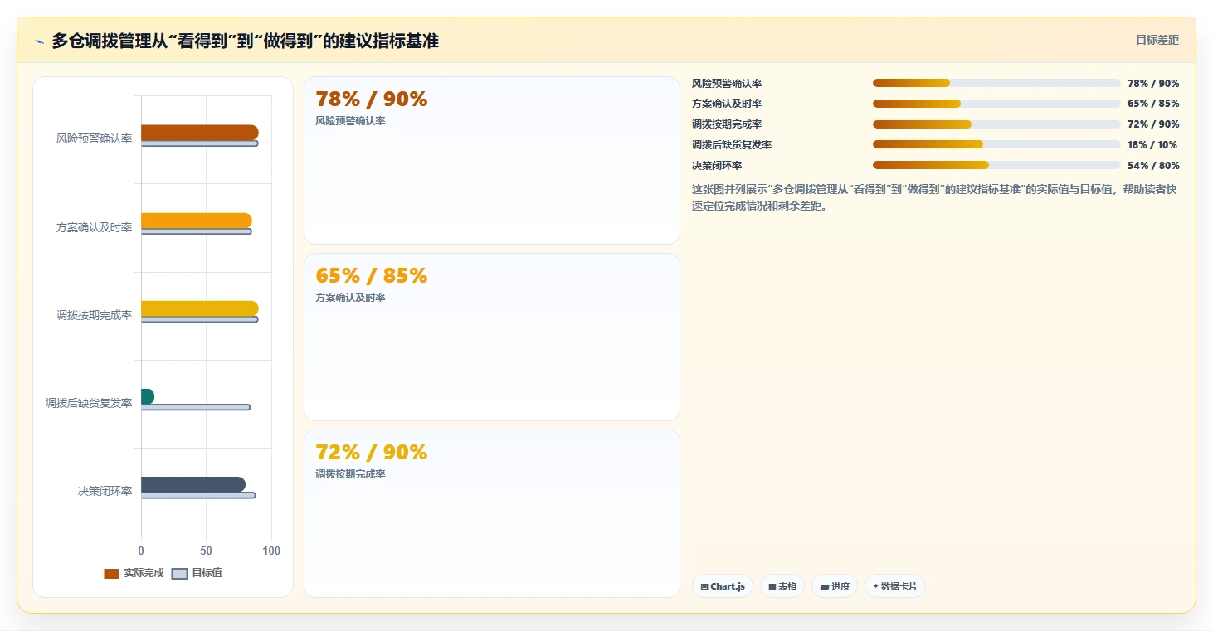Click 决策闭环率 label in progress list
This screenshot has height=631, width=1213.
(717, 166)
